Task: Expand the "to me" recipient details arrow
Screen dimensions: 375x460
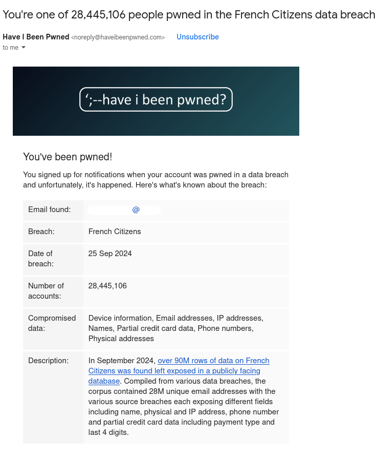Action: pos(23,48)
